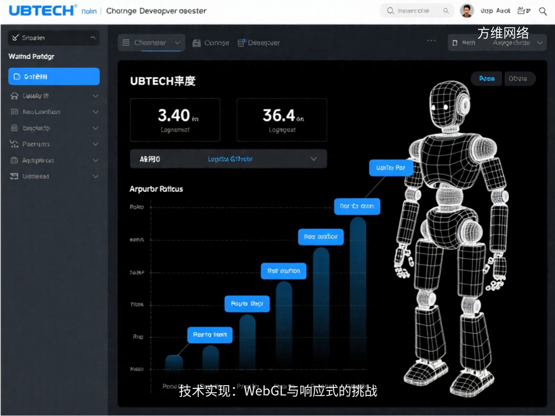This screenshot has height=416, width=555.
Task: Click the 36.4 metric card
Action: (282, 120)
